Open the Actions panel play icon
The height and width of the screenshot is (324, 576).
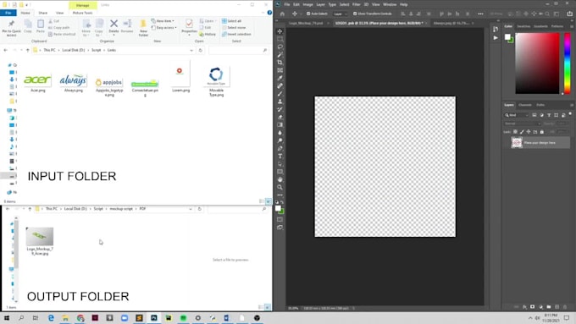coord(496,37)
